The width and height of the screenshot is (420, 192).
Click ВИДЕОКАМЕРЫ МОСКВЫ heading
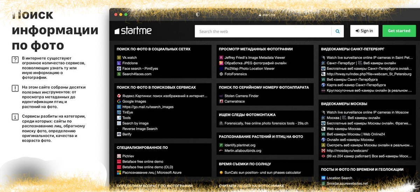(344, 104)
